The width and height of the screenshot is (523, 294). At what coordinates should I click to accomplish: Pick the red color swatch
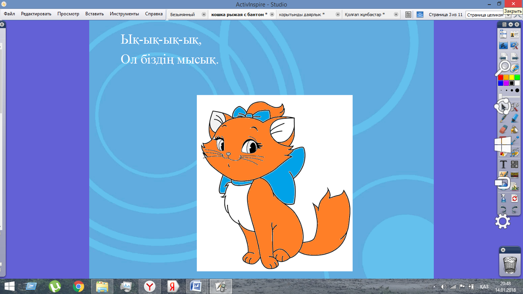point(500,77)
